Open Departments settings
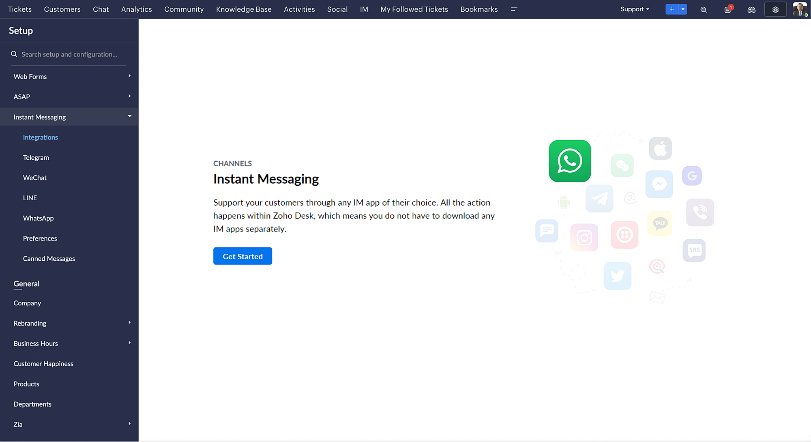Screen dimensions: 811x442 point(32,404)
